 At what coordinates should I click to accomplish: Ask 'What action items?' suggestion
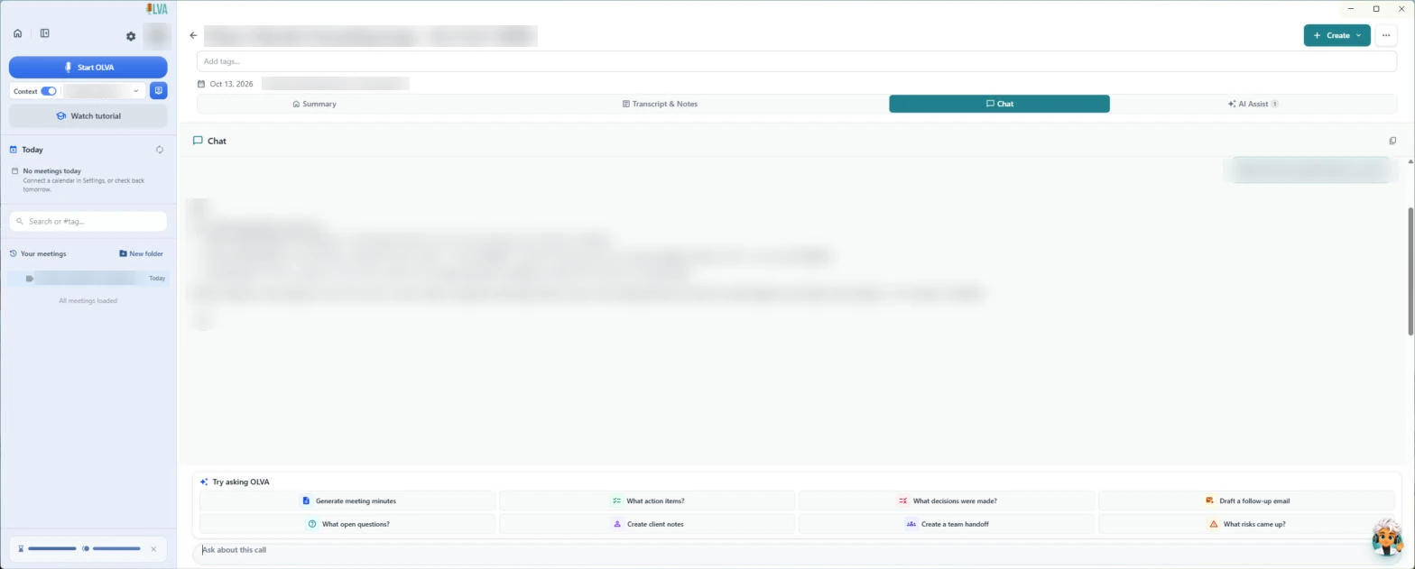(x=647, y=500)
